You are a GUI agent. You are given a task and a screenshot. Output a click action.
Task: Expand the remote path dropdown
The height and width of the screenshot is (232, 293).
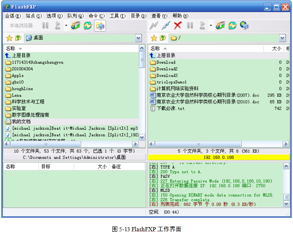(283, 38)
